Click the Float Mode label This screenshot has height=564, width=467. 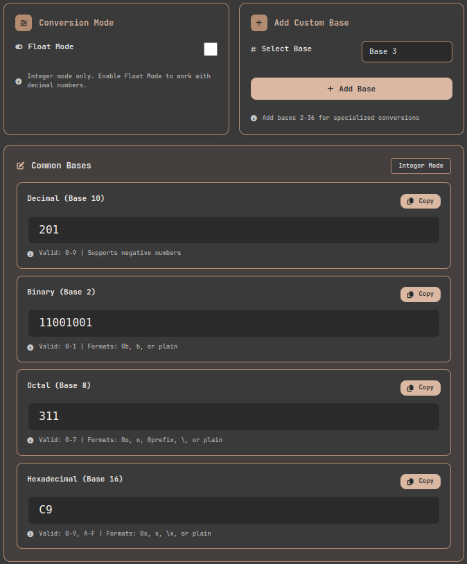point(51,46)
